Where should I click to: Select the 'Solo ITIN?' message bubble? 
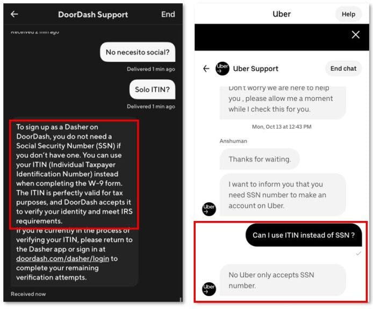pos(152,90)
